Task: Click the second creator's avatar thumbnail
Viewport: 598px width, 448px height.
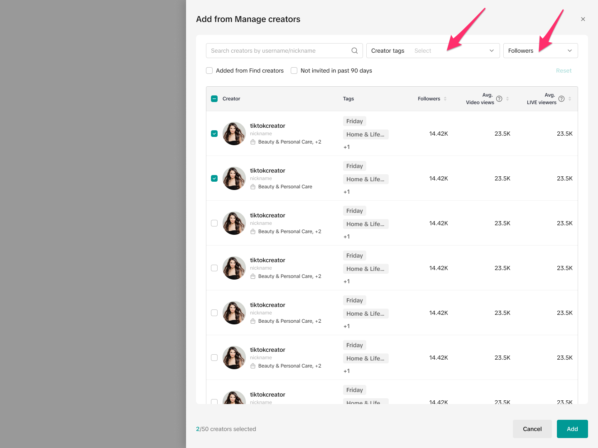Action: tap(234, 178)
